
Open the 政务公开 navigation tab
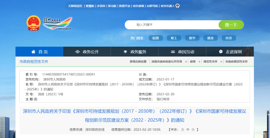(91, 52)
